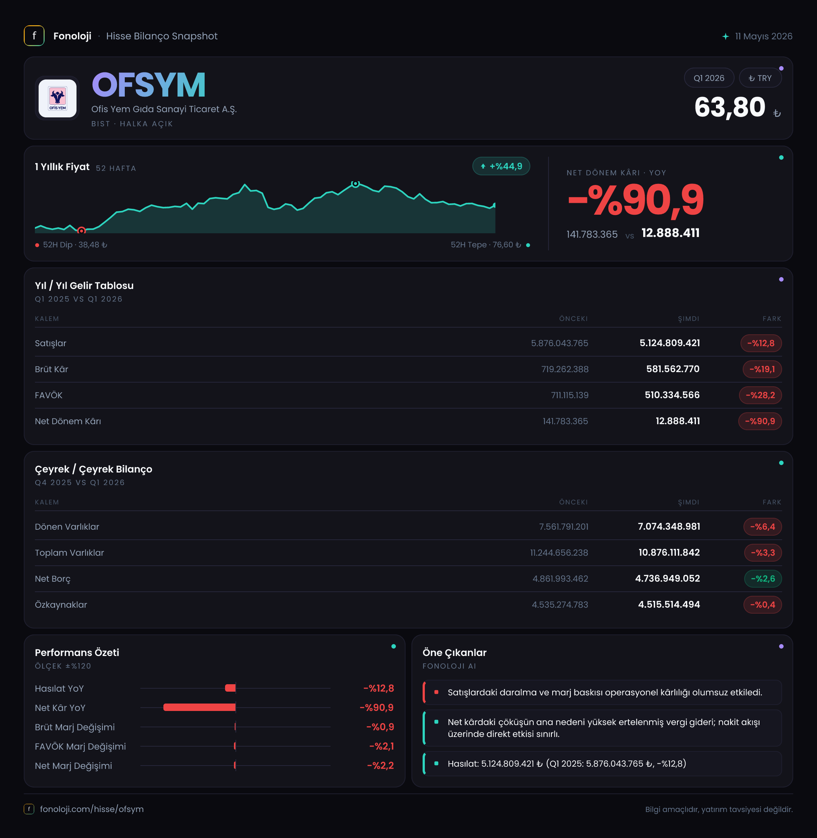Click the FAVÖK Marj Değişimi performance bar
Viewport: 817px width, 838px height.
click(x=235, y=746)
